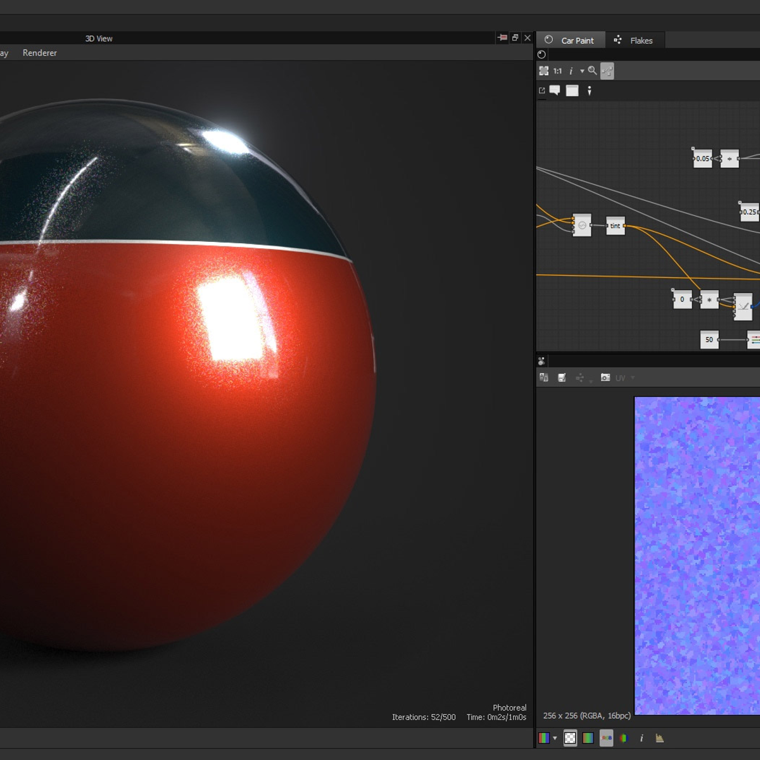The height and width of the screenshot is (760, 760).
Task: Set graph zoom to 1:1 scale
Action: point(556,70)
